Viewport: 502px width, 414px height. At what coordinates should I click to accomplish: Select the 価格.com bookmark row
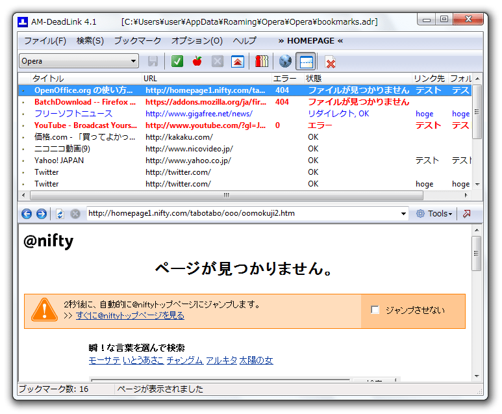point(245,137)
